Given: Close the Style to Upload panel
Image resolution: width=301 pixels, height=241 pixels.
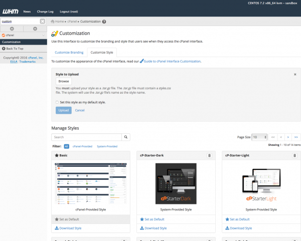Looking at the screenshot, I should pyautogui.click(x=295, y=74).
